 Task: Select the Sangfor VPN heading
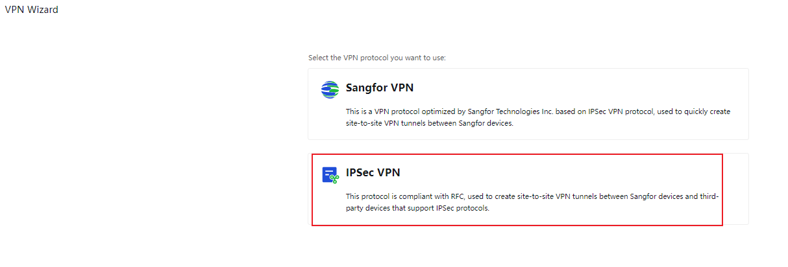[x=379, y=88]
